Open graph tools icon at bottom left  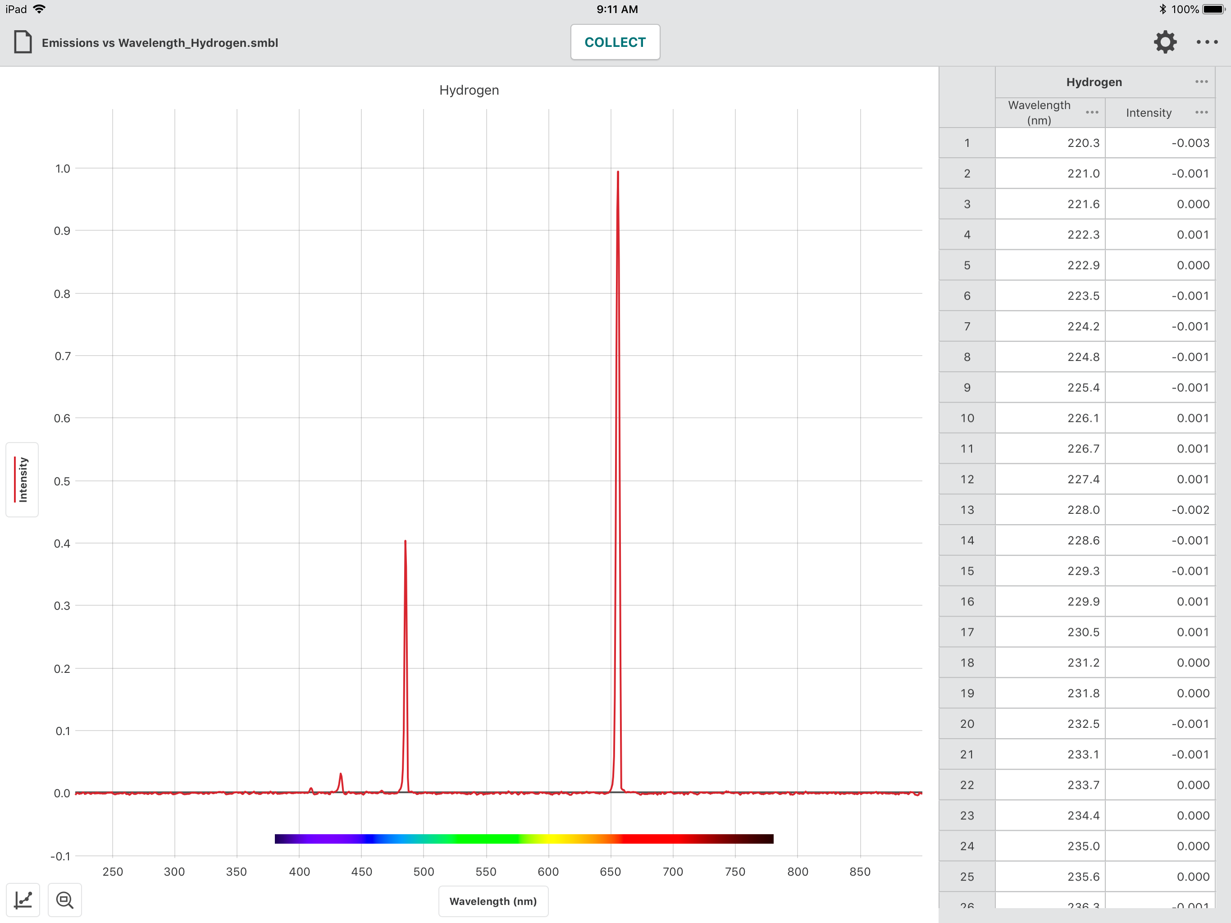point(23,900)
